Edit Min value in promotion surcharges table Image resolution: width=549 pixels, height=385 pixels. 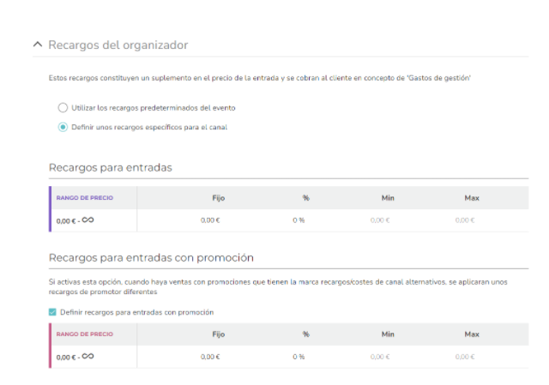[380, 357]
